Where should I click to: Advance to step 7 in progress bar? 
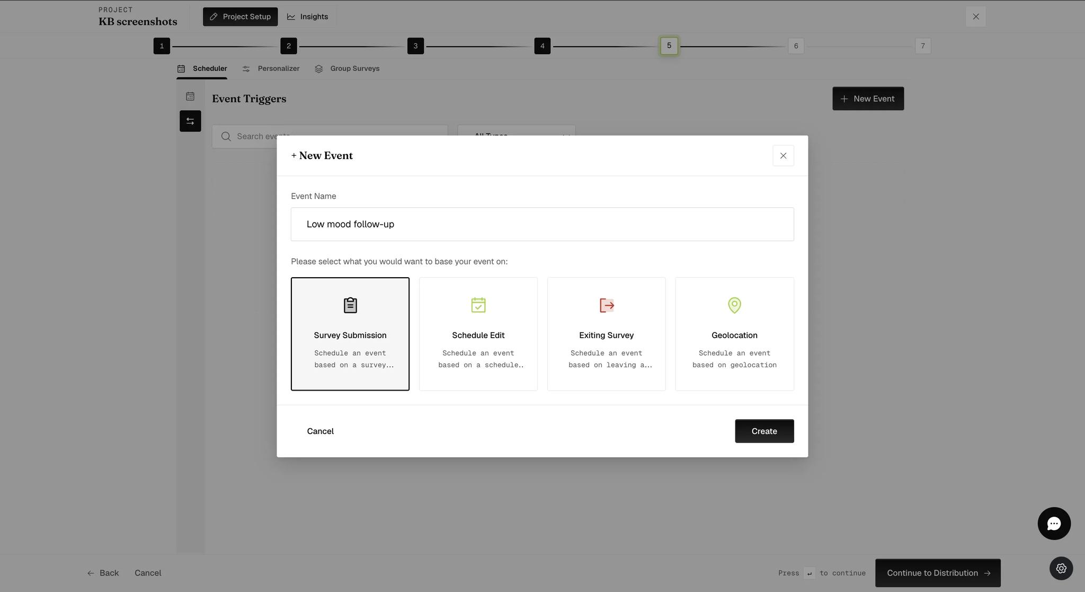coord(922,46)
